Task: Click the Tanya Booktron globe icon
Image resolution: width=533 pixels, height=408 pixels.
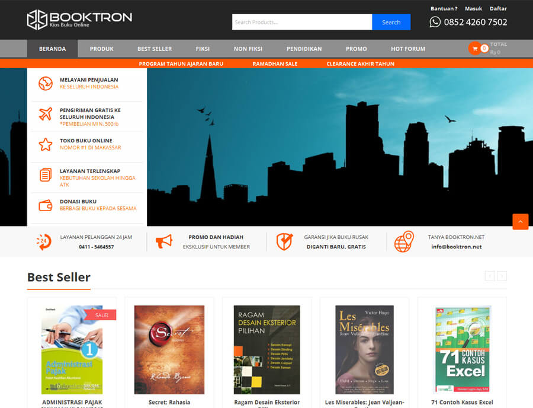Action: [404, 241]
